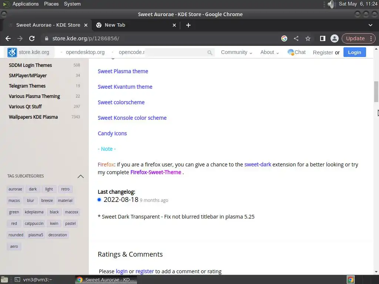Click the dark tag
Screen dimensions: 379x284
point(33,189)
